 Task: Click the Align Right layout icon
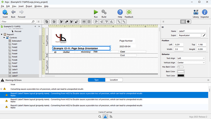(102, 22)
